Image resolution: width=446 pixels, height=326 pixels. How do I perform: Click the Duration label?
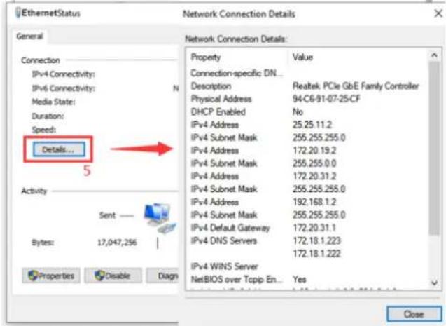48,116
